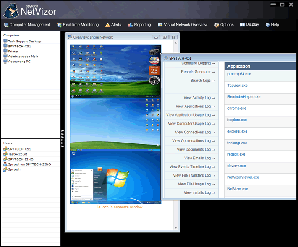
Task: Click the TestAccount user icon
Action: 5,154
